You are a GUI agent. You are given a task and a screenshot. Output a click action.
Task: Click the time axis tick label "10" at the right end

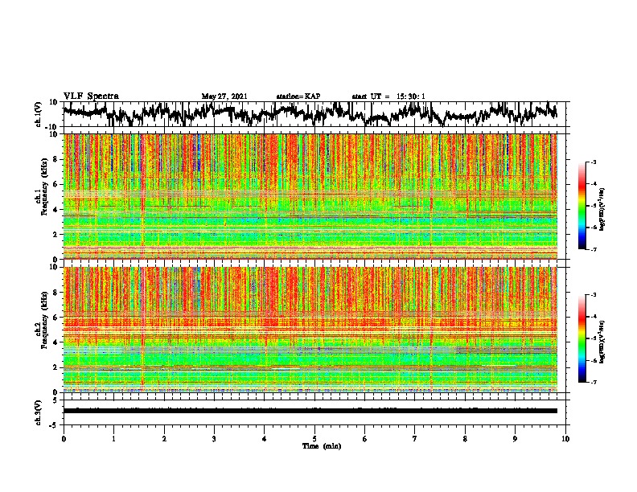[x=565, y=439]
